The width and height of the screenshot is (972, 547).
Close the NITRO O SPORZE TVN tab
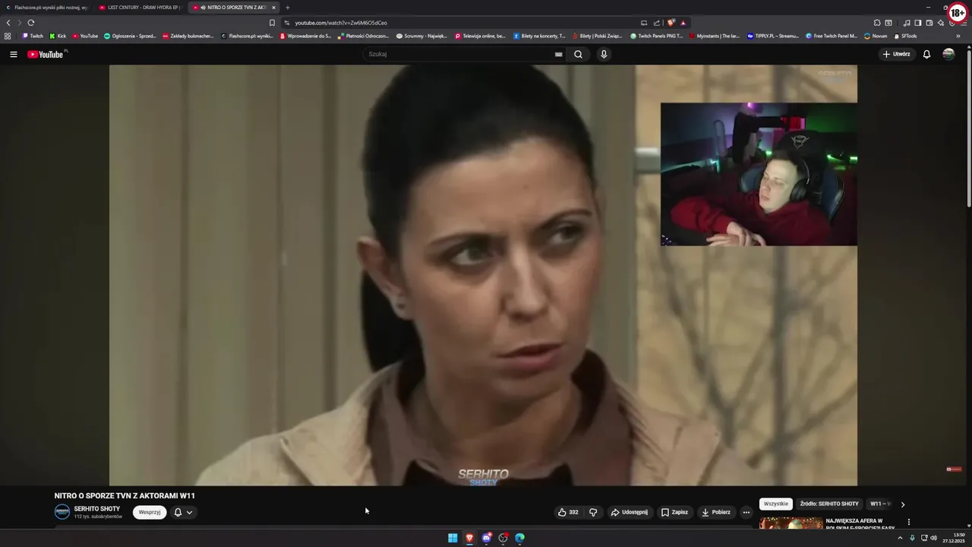[274, 8]
